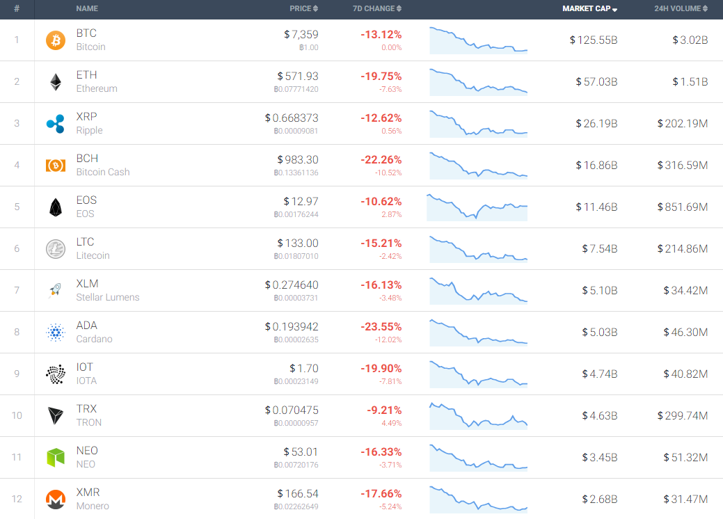723x519 pixels.
Task: Click the $299.74M volume value
Action: (x=683, y=416)
